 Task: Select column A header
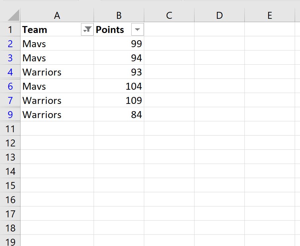pos(57,15)
